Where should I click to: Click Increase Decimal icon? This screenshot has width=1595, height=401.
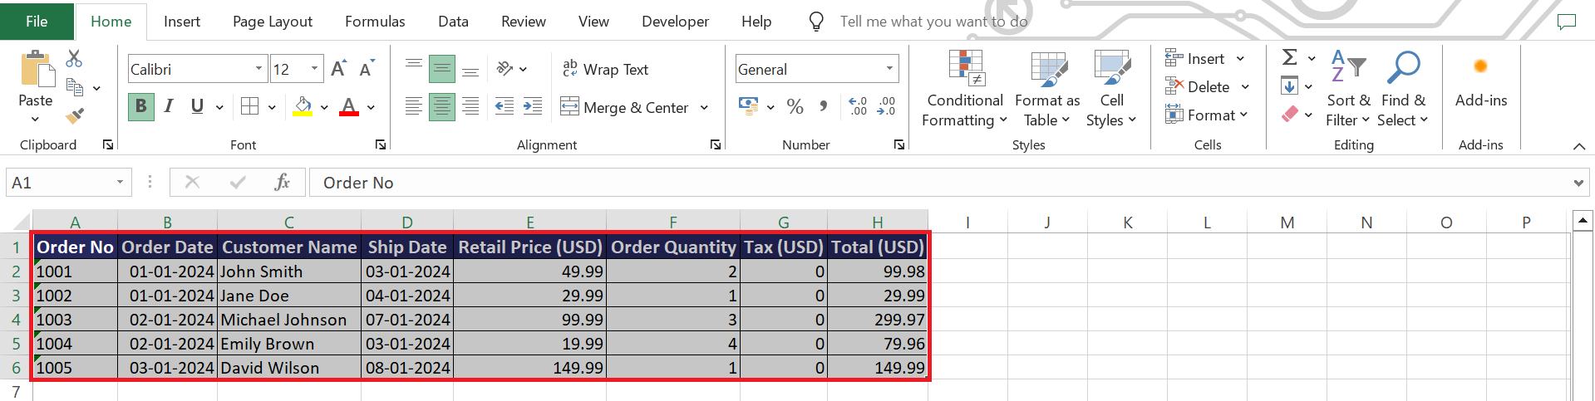coord(858,106)
